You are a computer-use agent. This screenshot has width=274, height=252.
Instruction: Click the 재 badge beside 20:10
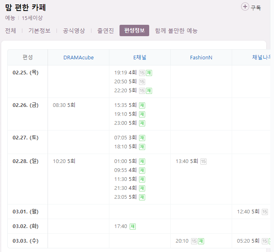click(201, 241)
